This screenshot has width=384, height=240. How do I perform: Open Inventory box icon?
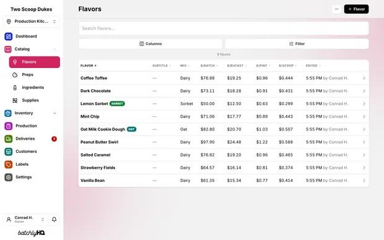pos(8,113)
